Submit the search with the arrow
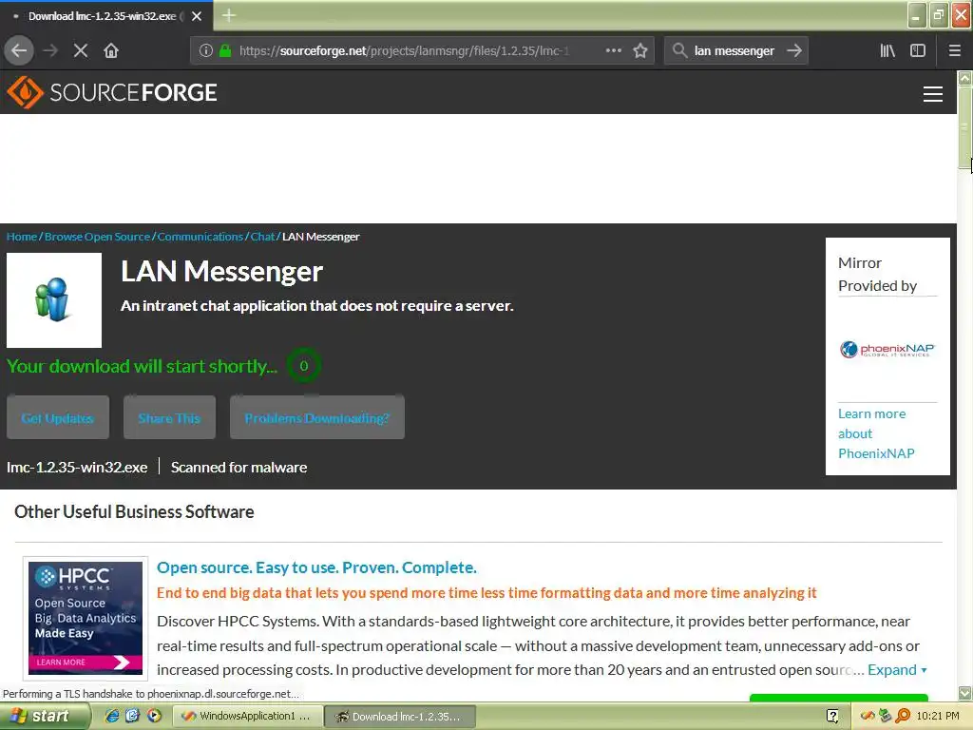This screenshot has width=973, height=730. pyautogui.click(x=794, y=50)
